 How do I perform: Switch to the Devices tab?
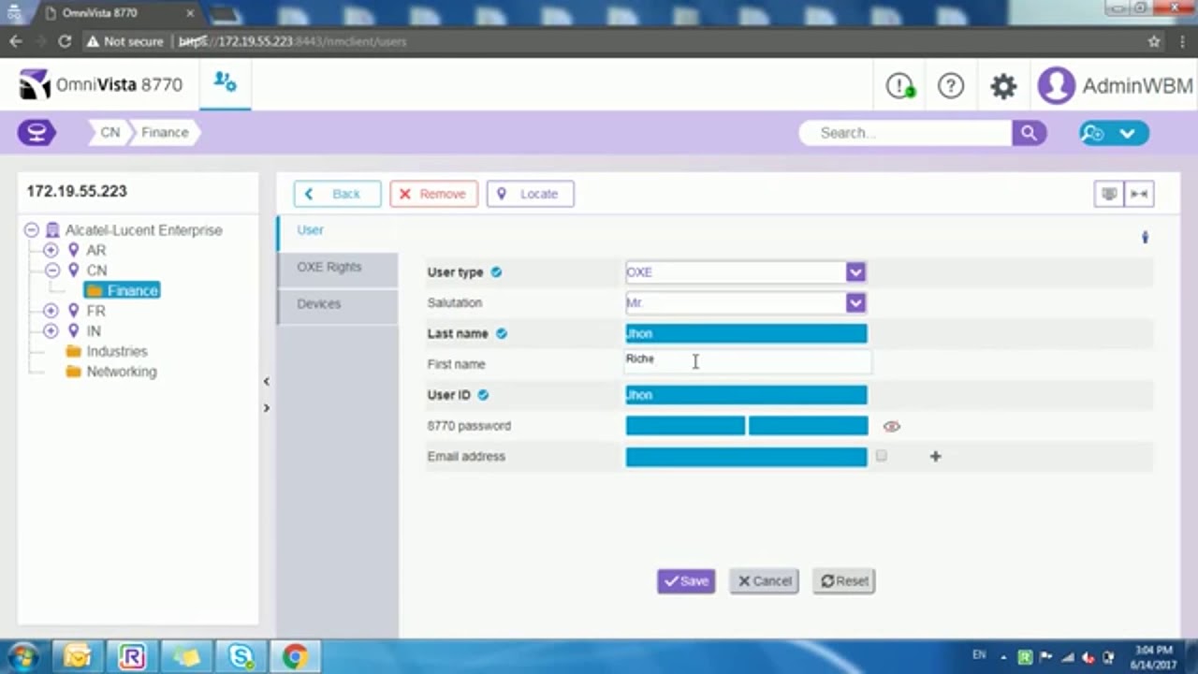(337, 305)
